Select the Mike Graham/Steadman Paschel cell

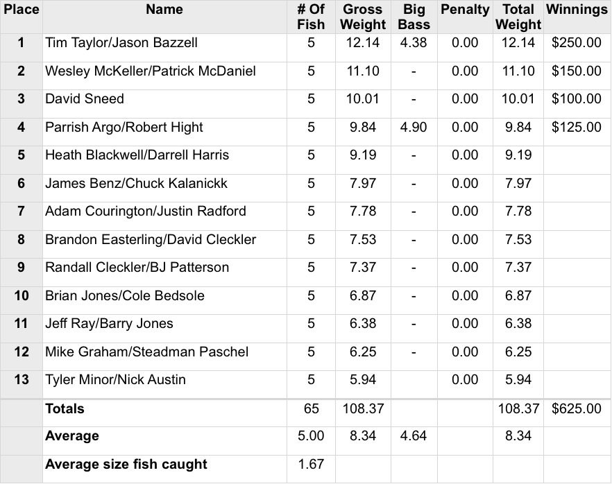pyautogui.click(x=146, y=352)
